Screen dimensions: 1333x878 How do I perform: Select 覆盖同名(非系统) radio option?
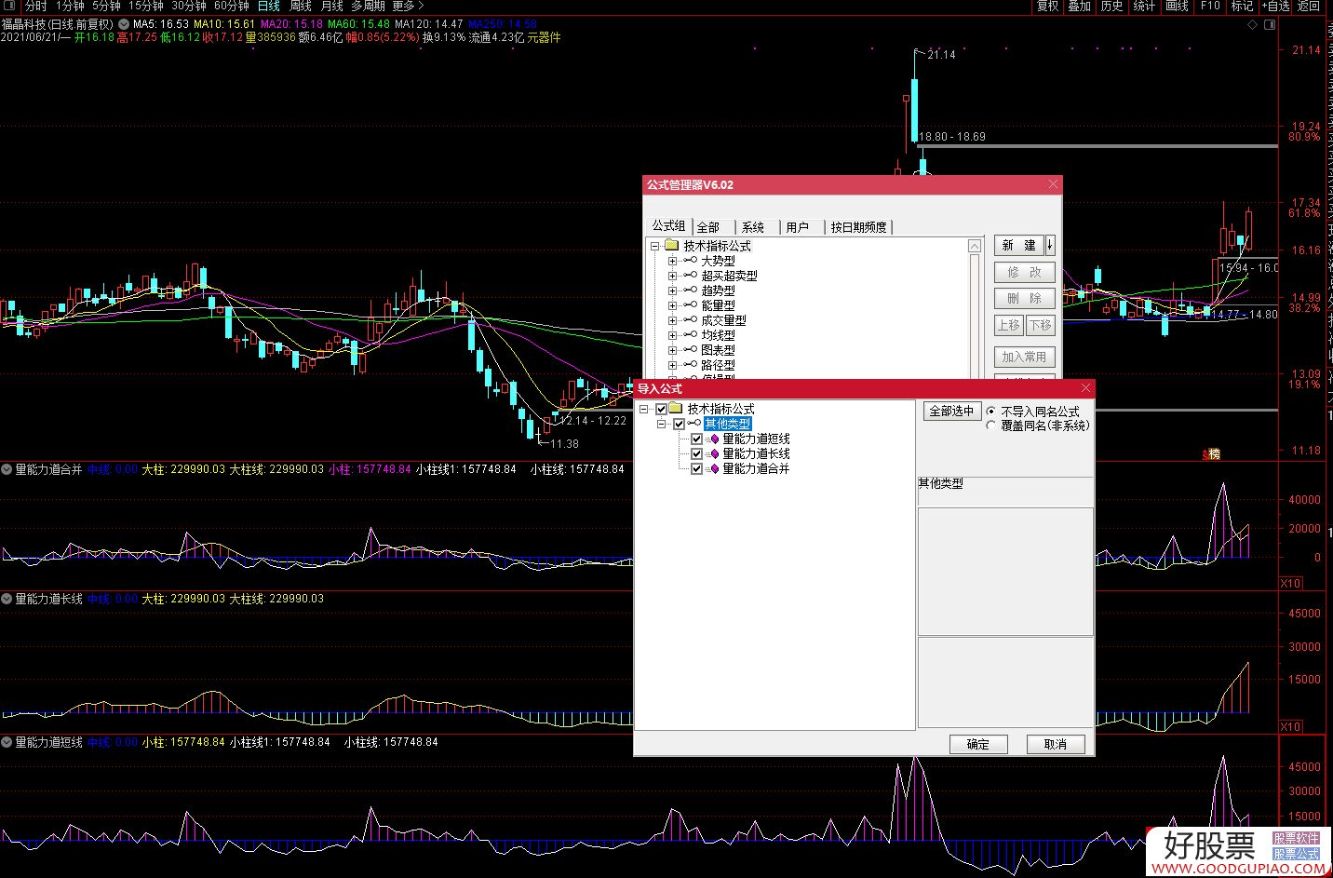991,425
